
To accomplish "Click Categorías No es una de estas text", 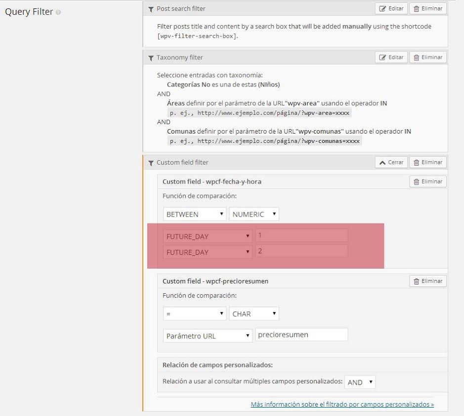I will [223, 85].
